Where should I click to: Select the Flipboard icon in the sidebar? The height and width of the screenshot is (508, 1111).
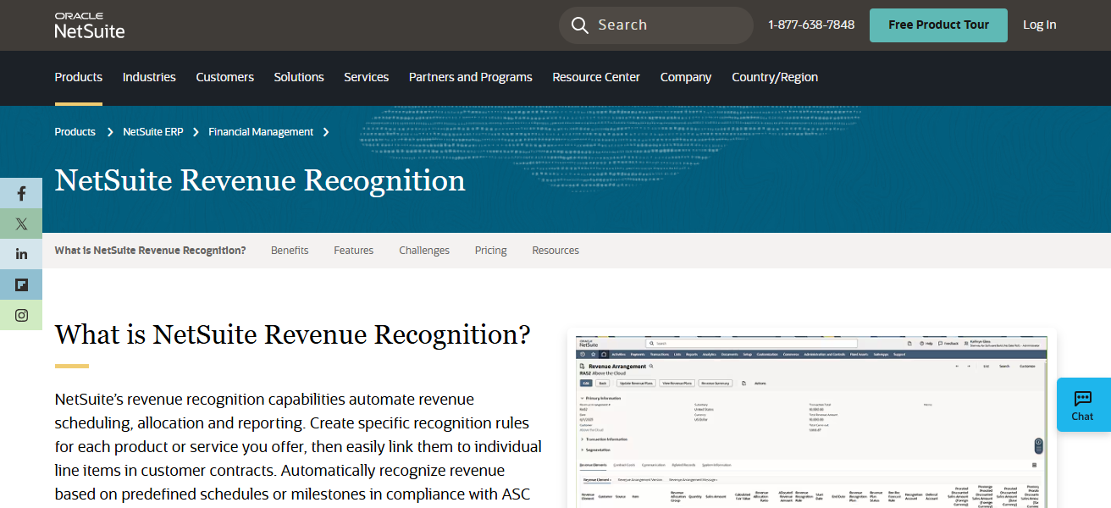click(21, 284)
